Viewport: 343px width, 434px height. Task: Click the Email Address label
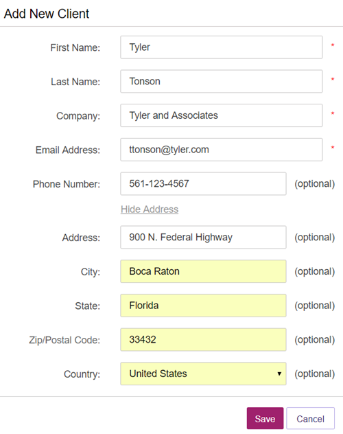pyautogui.click(x=68, y=150)
